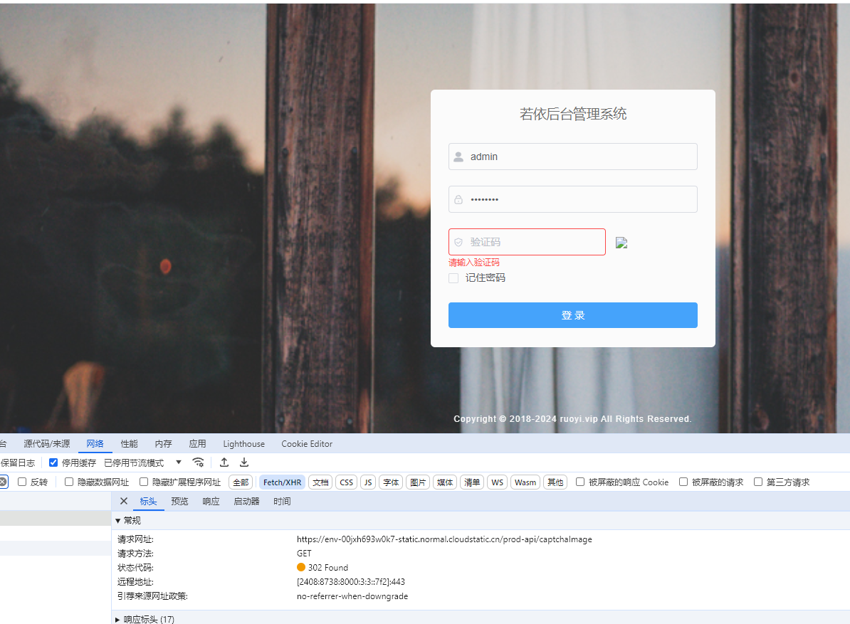Collapse the 常规 section
The image size is (850, 624).
coord(118,521)
